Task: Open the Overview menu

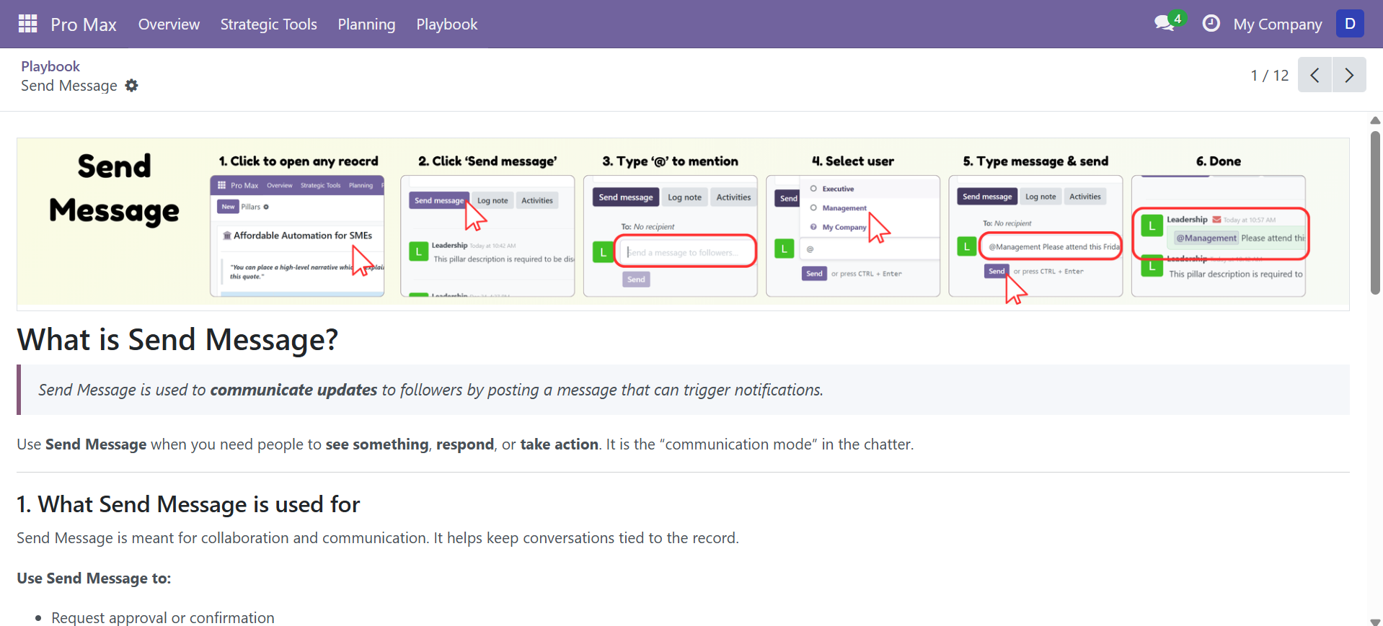Action: [169, 24]
